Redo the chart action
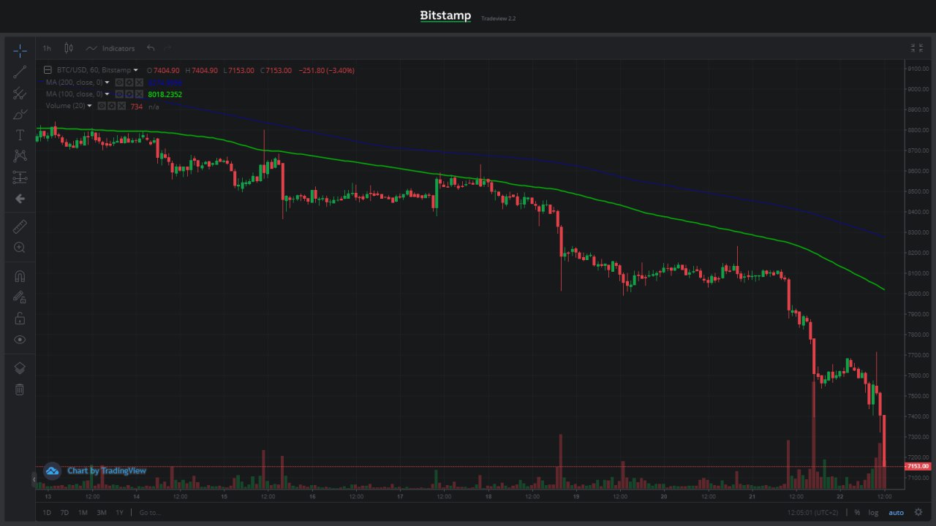Viewport: 936px width, 526px height. click(168, 48)
